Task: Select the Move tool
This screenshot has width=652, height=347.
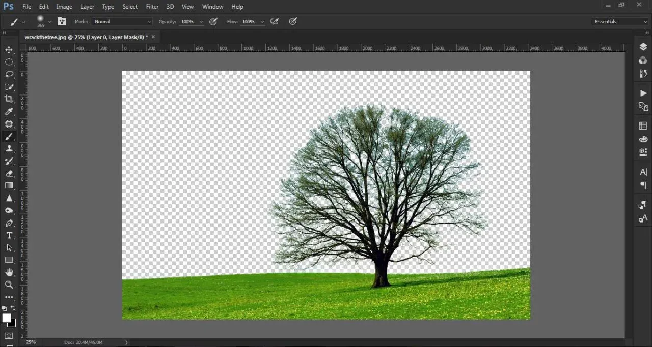Action: 9,50
